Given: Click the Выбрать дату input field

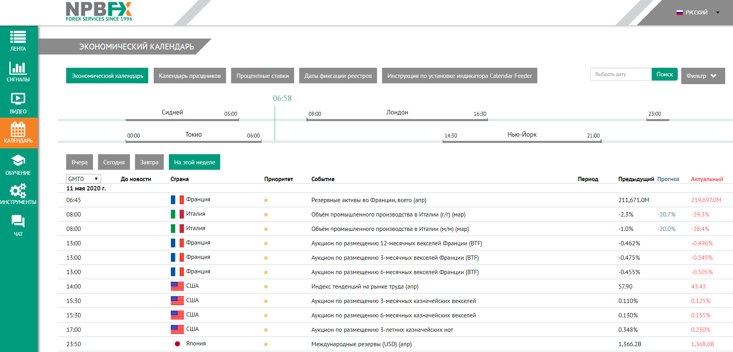Looking at the screenshot, I should tap(621, 74).
